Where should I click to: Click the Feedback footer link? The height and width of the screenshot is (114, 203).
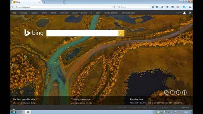pyautogui.click(x=185, y=108)
